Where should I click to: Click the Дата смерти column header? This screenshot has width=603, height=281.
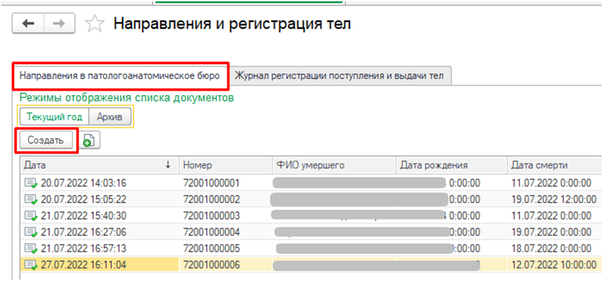(x=551, y=165)
